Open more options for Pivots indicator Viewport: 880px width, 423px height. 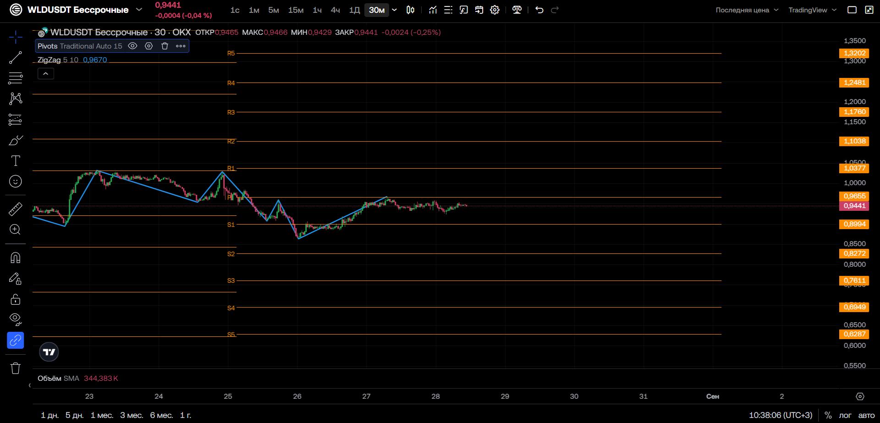click(181, 46)
